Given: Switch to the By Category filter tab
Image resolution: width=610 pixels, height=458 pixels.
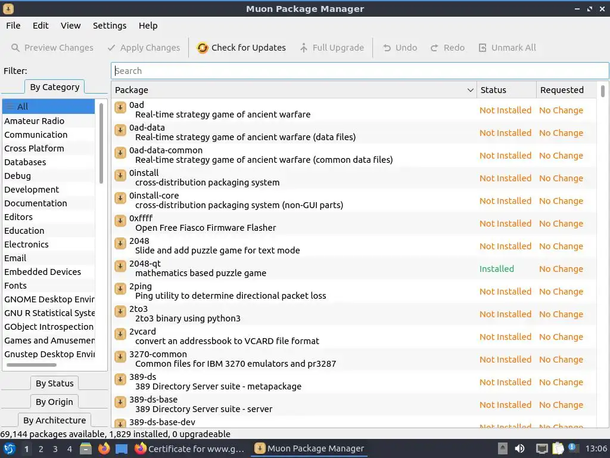Looking at the screenshot, I should 54,87.
